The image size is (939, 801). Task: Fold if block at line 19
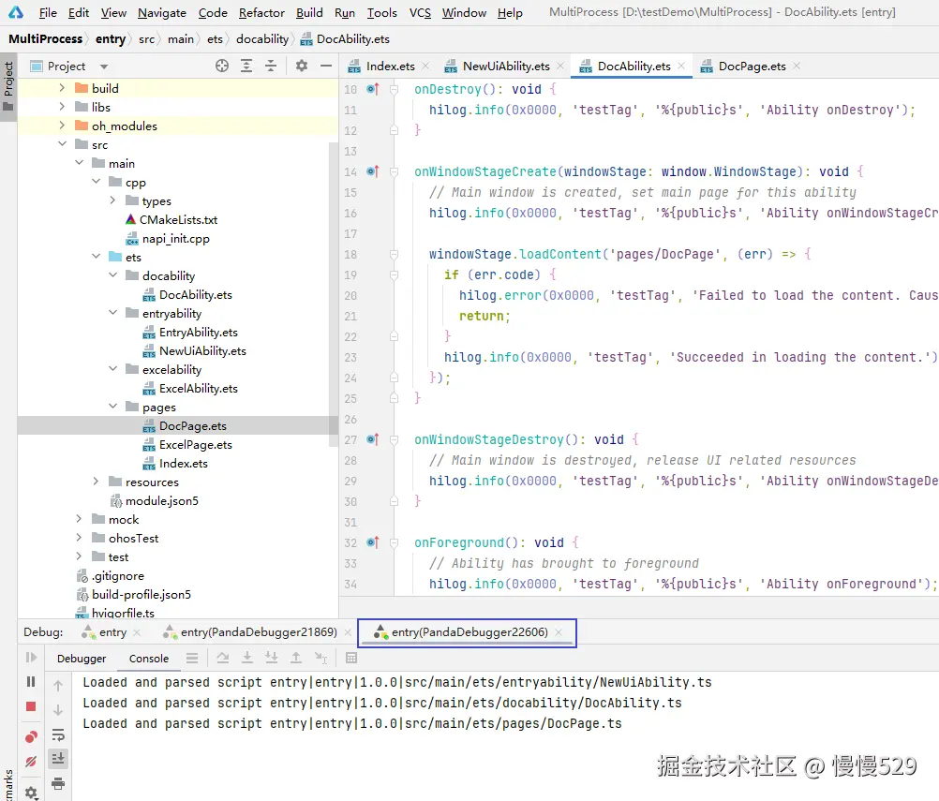click(394, 274)
